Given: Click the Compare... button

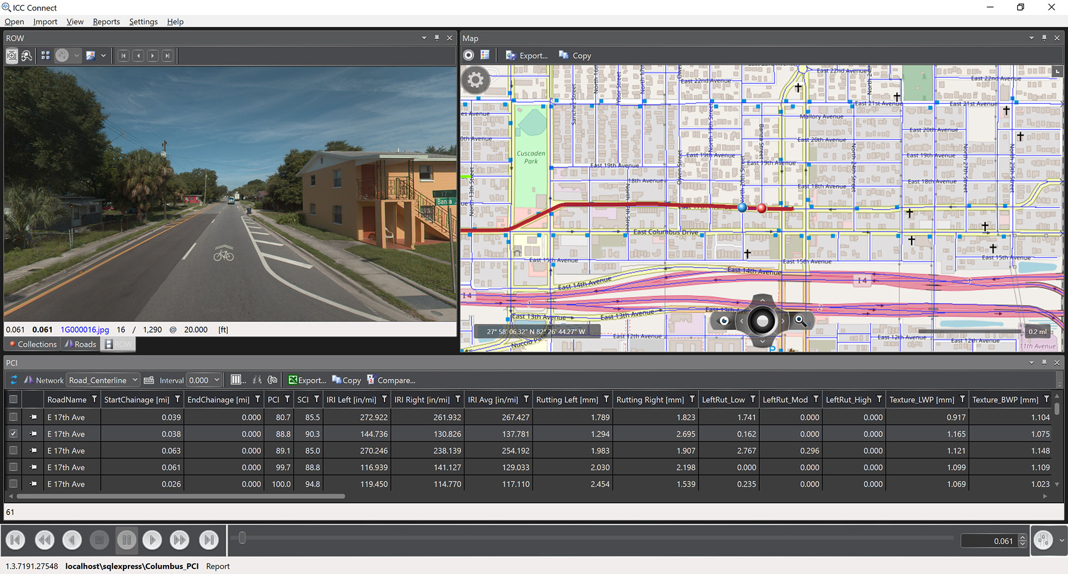Looking at the screenshot, I should [391, 380].
